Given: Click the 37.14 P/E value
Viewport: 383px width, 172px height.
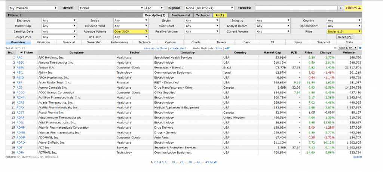Looking at the screenshot, I should click(296, 147).
